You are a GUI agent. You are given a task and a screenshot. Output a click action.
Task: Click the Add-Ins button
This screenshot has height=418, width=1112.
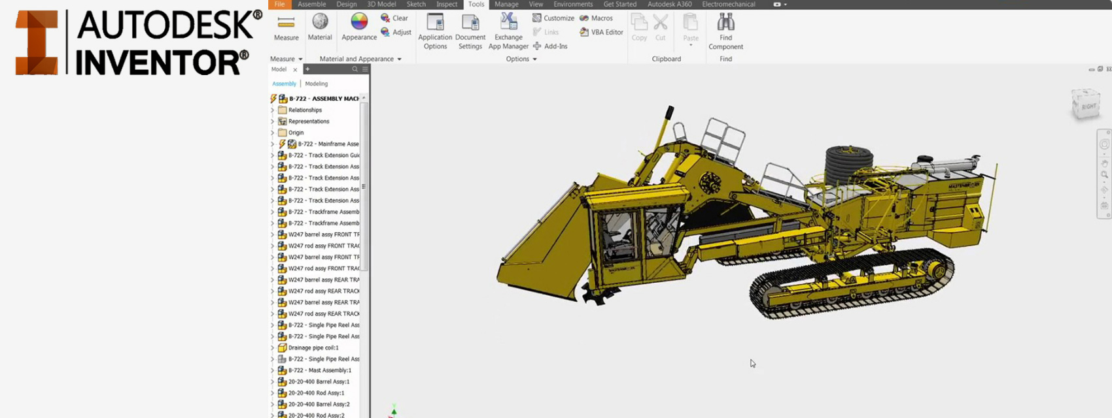[x=550, y=46]
